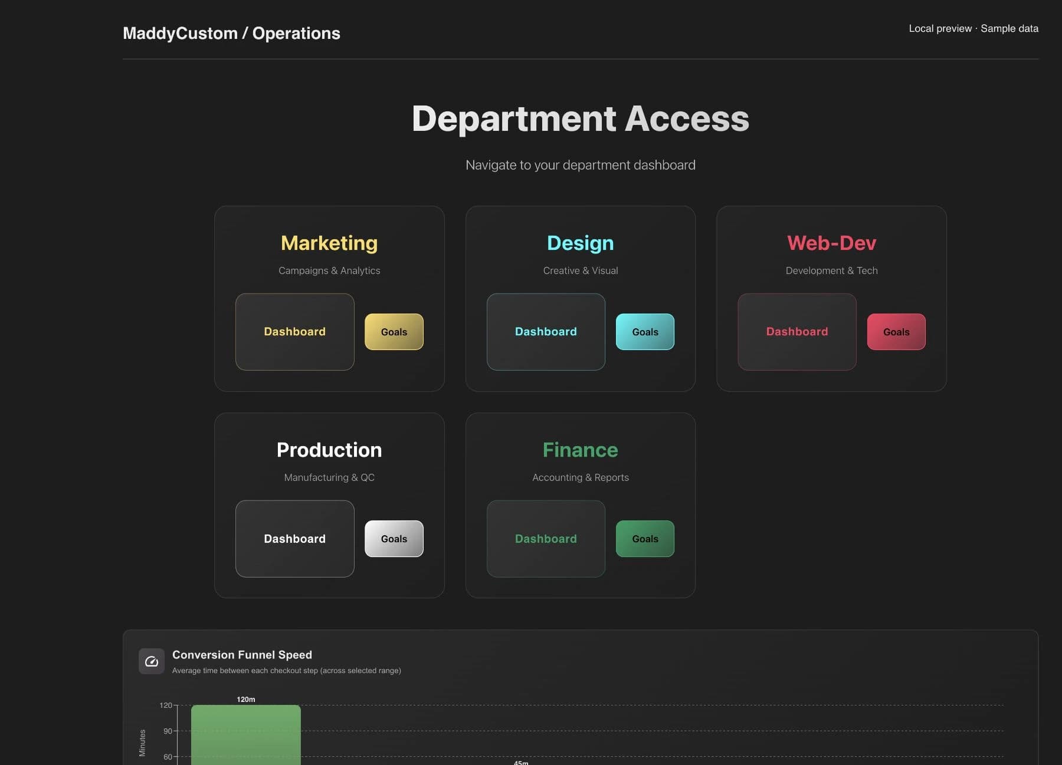The width and height of the screenshot is (1062, 765).
Task: Click the Campaigns & Analytics caption
Action: 329,271
